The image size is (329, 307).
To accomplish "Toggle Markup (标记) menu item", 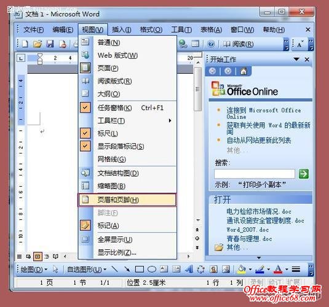I will tap(127, 226).
